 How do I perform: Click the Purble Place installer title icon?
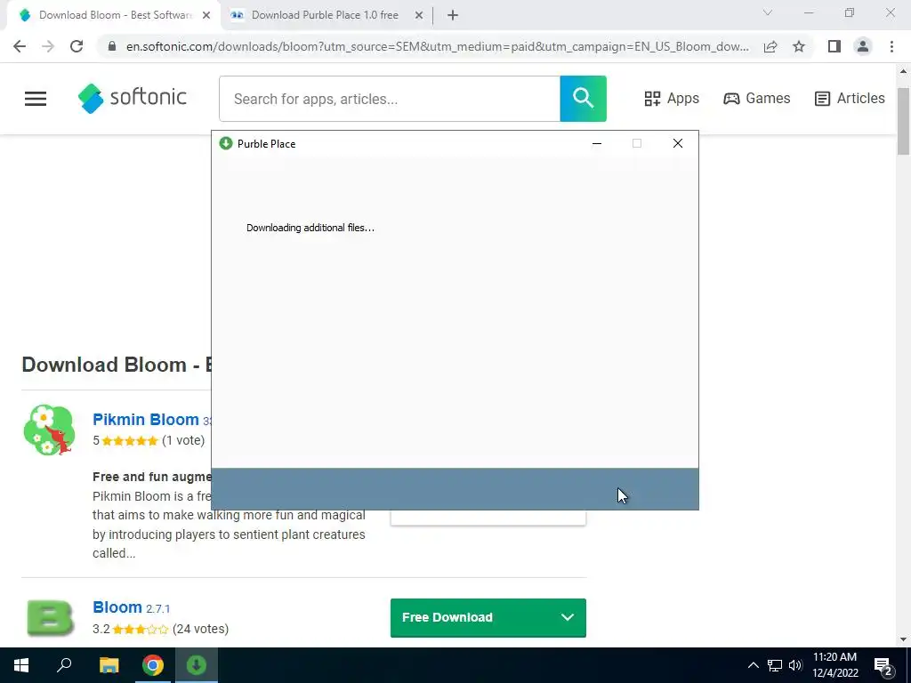[x=226, y=143]
